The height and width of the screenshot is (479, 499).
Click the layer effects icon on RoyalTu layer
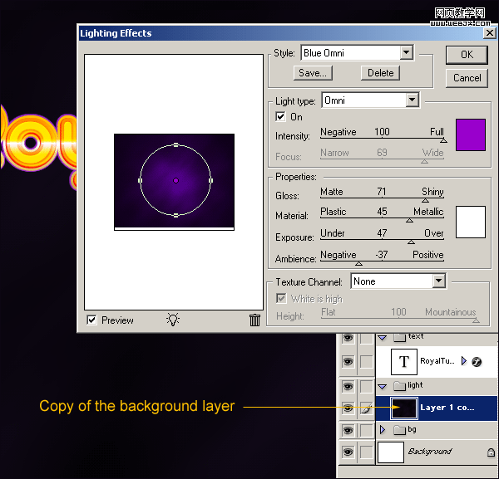tap(477, 361)
